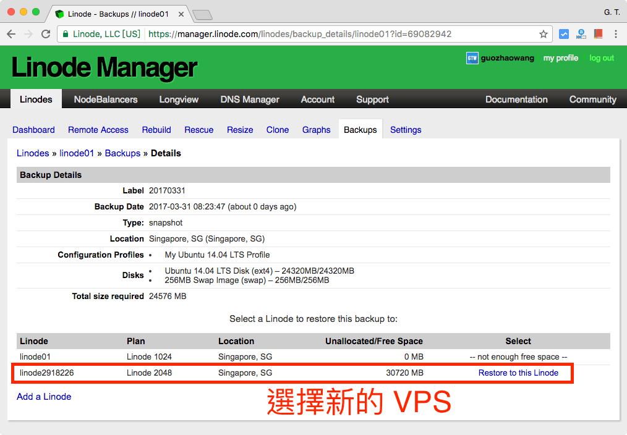Screen dimensions: 627x435
Task: Select DNS Manager in the navigation bar
Action: (x=250, y=99)
